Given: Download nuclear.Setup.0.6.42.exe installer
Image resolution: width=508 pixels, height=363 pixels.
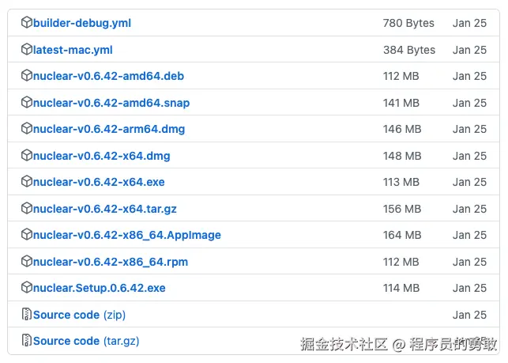Looking at the screenshot, I should point(100,288).
